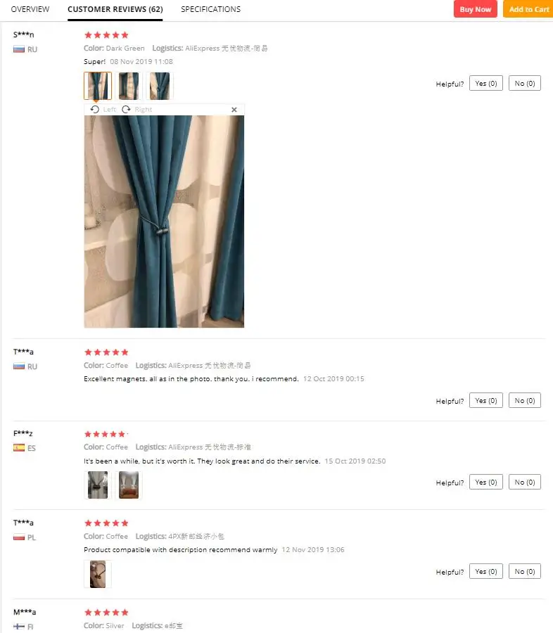The image size is (553, 633).
Task: Click the large curtain review image
Action: pos(164,222)
